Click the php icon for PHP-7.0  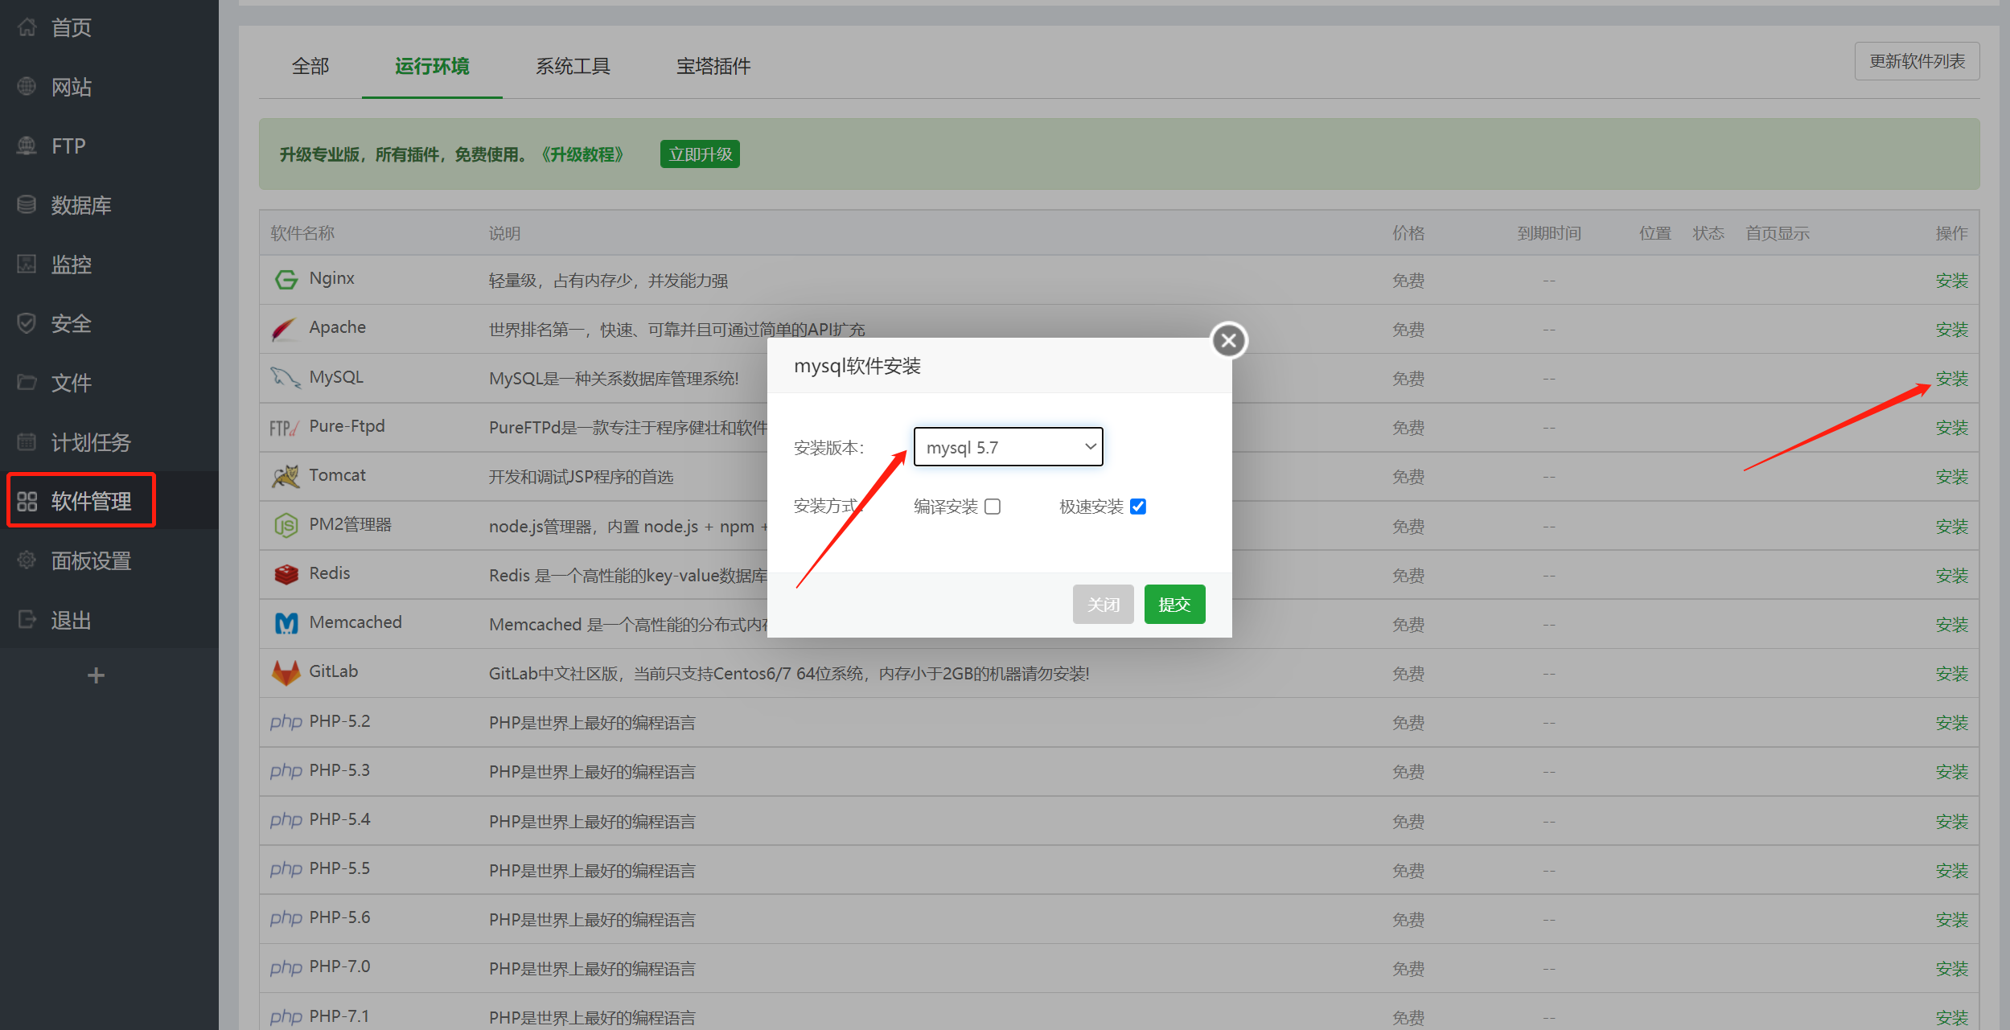pos(286,967)
